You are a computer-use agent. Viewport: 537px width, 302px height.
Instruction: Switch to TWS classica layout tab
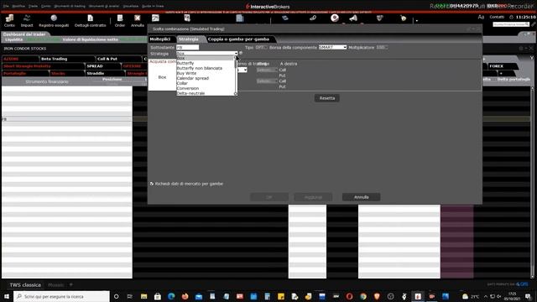(x=25, y=285)
